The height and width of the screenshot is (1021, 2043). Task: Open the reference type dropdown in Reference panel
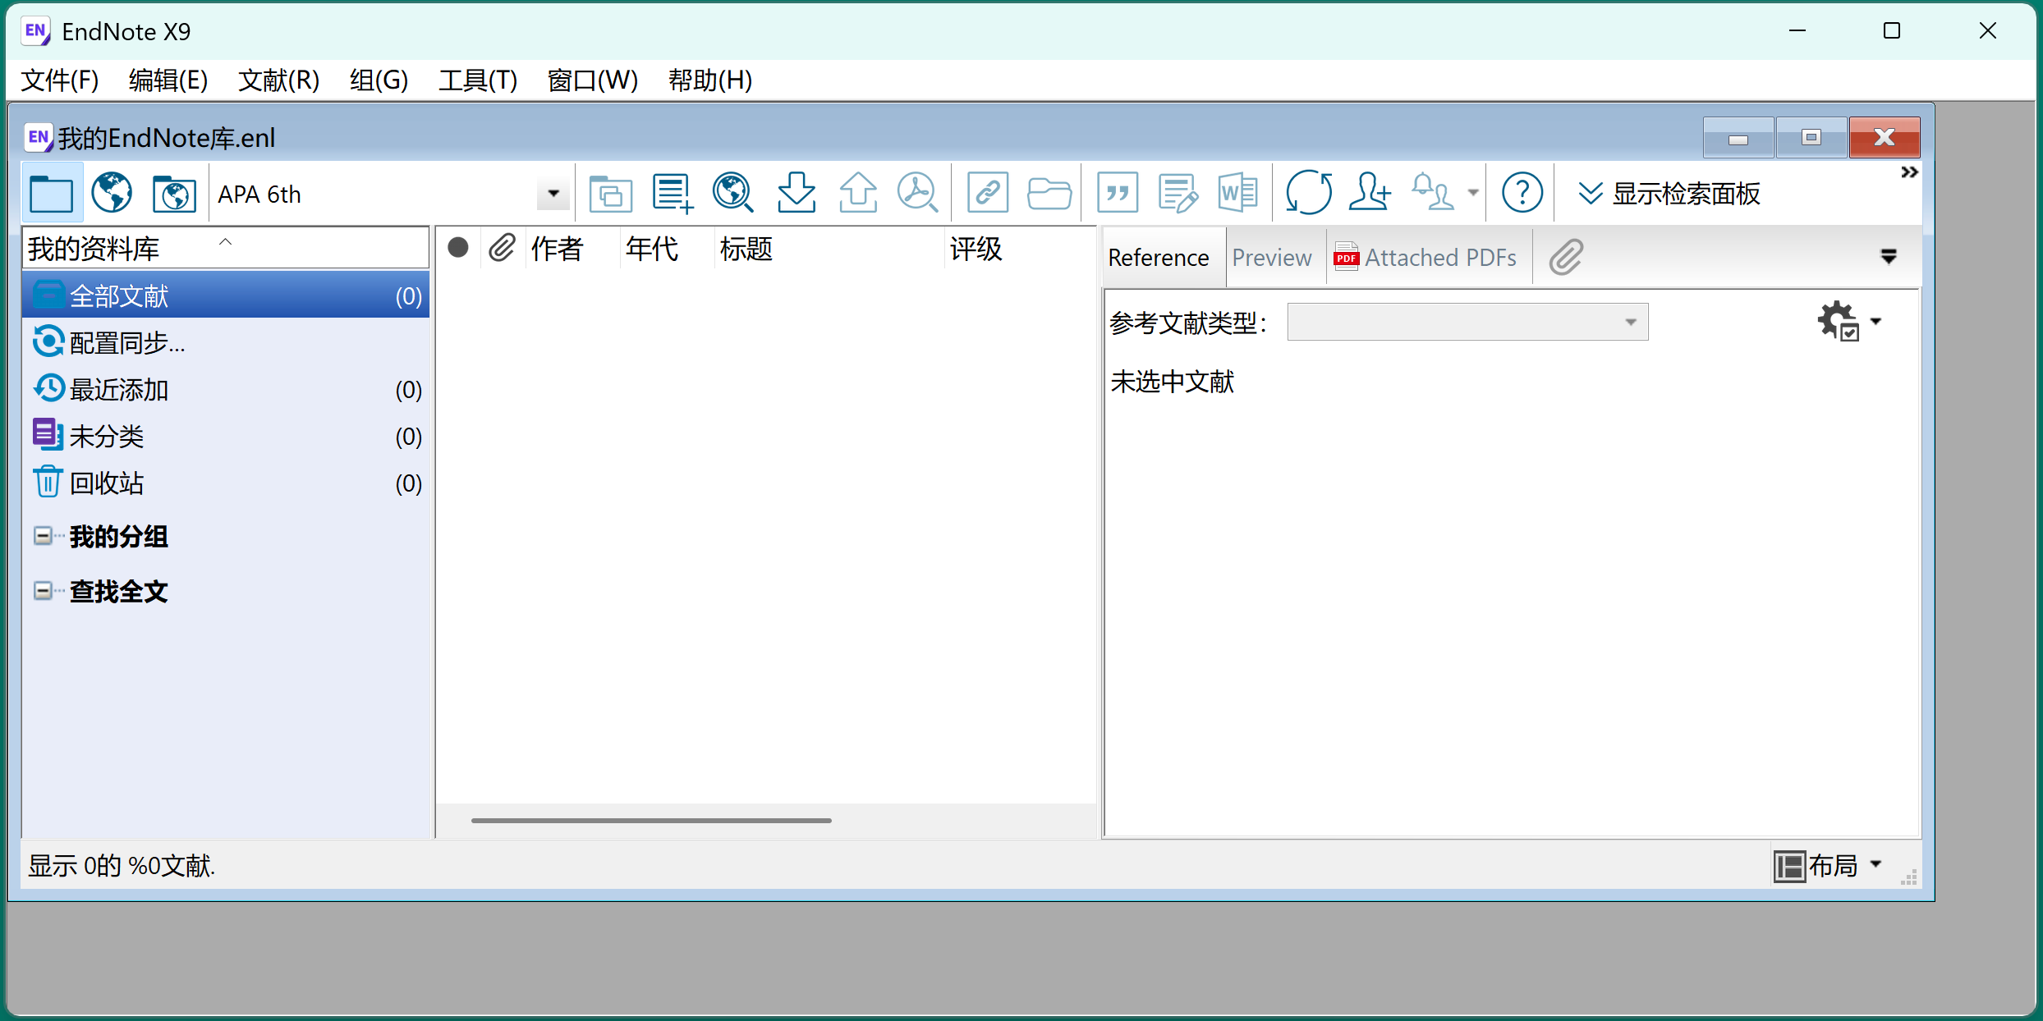(x=1630, y=322)
